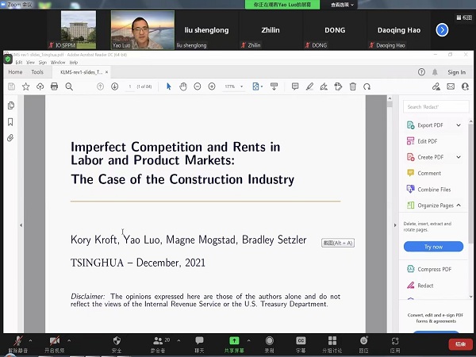Go to next page arrow
Viewport: 476px width, 357px height.
click(x=115, y=86)
